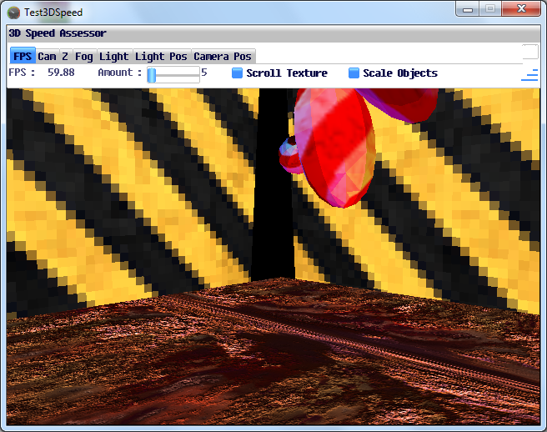Click the FPS value 59.88
547x432 pixels.
(61, 73)
